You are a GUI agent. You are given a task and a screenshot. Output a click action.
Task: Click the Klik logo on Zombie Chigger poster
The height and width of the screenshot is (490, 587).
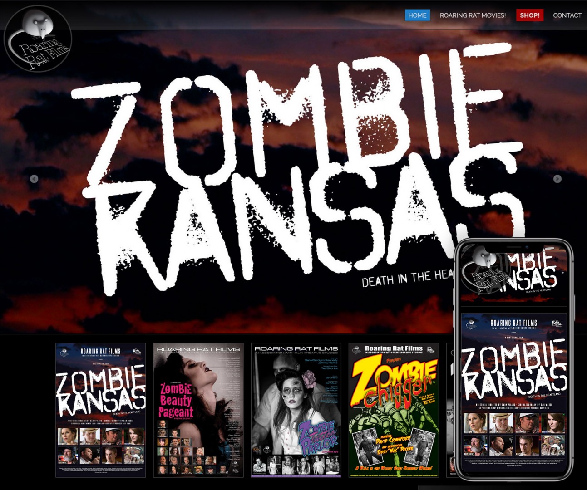point(430,349)
